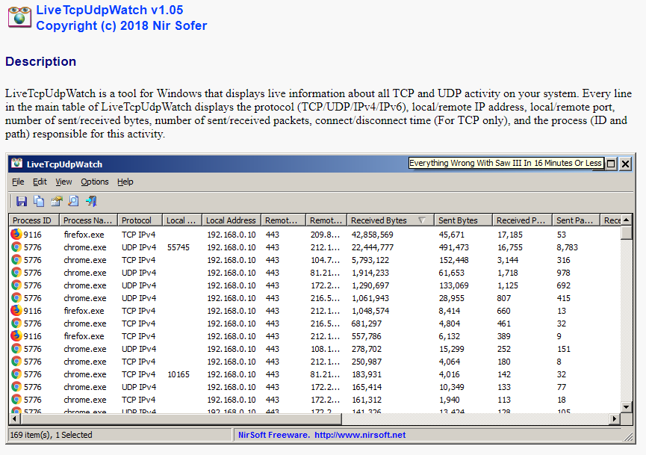Click the Chrome icon in the 161,312 row

coord(16,400)
